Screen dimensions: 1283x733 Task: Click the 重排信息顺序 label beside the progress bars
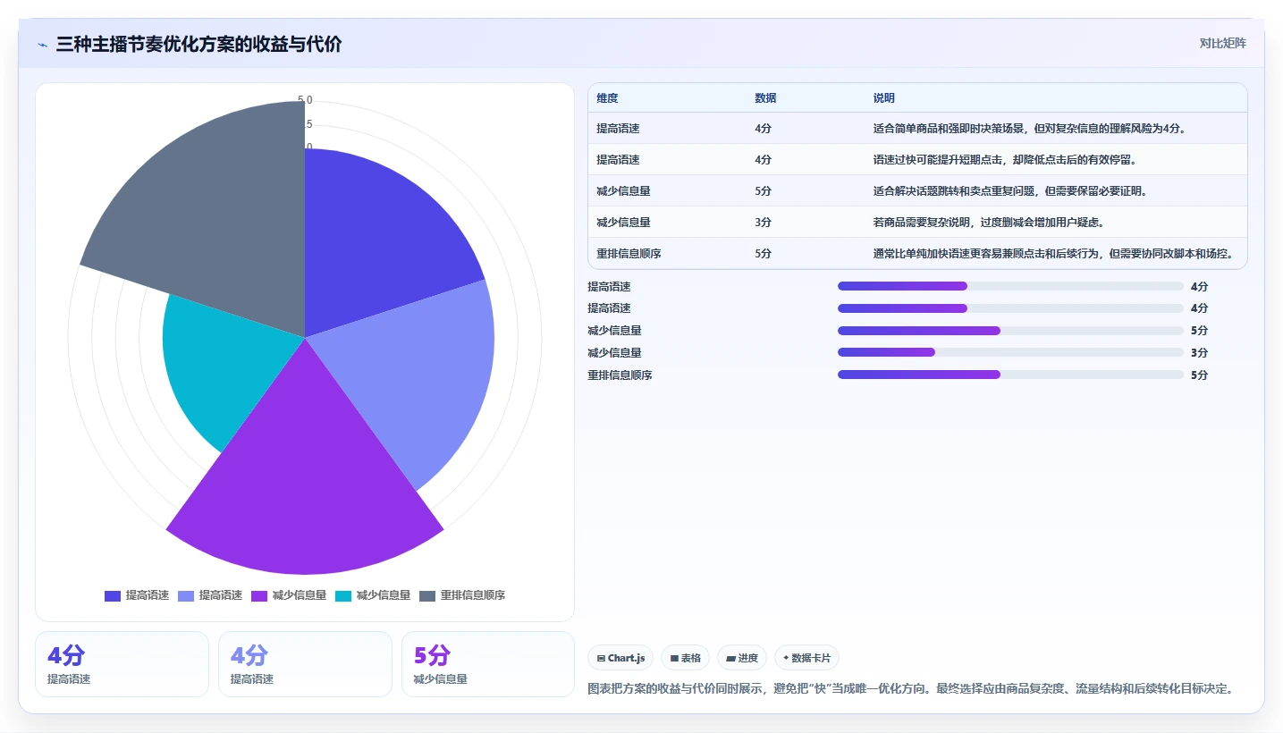click(620, 375)
